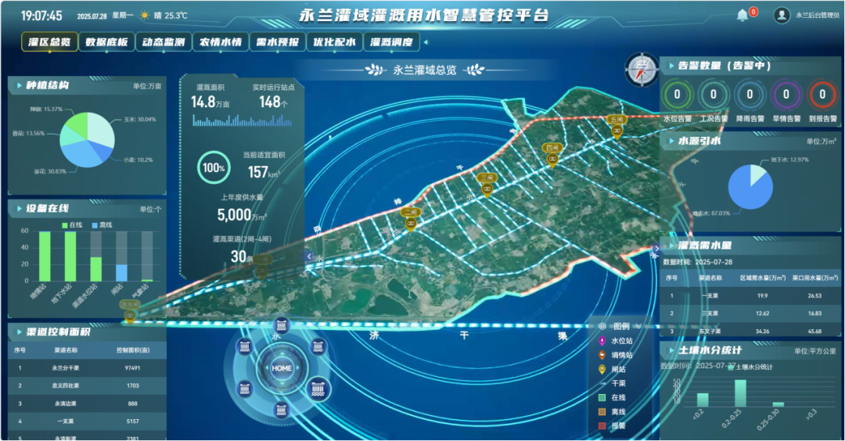Click the 东叉子渠 row in 灌溉需水量 table
The height and width of the screenshot is (441, 845).
750,332
